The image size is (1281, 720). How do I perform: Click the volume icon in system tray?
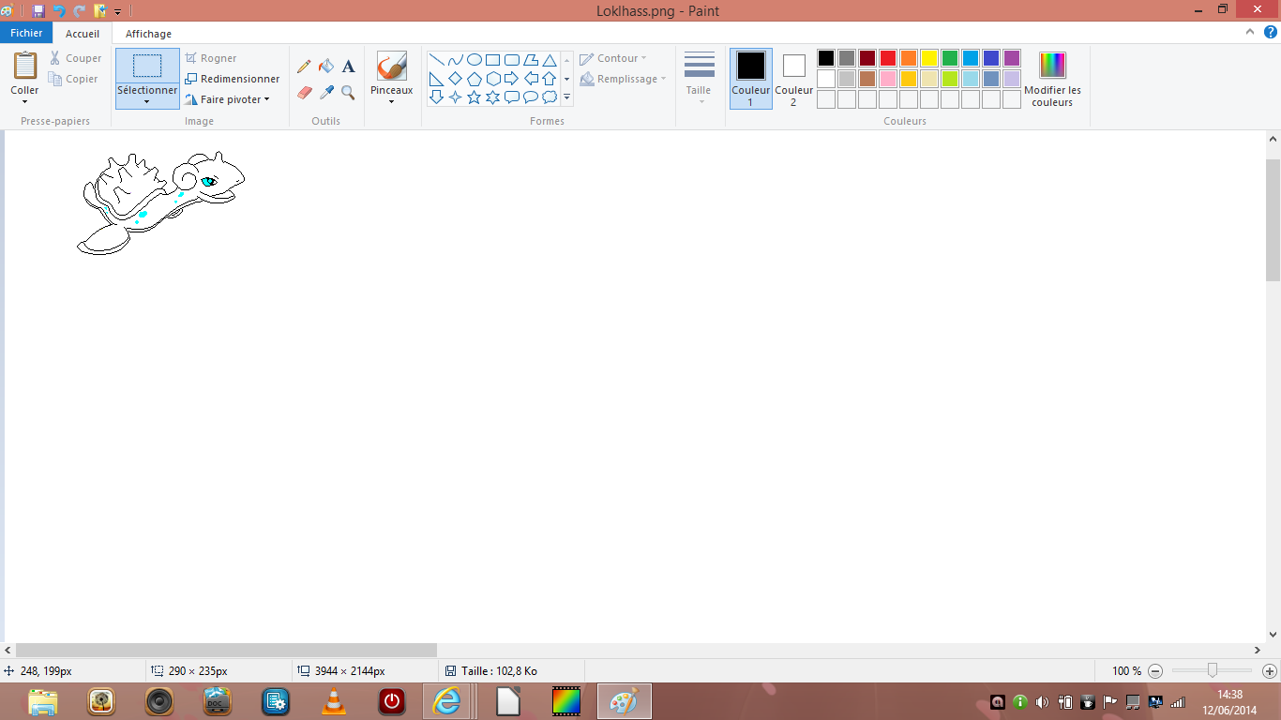coord(1042,701)
